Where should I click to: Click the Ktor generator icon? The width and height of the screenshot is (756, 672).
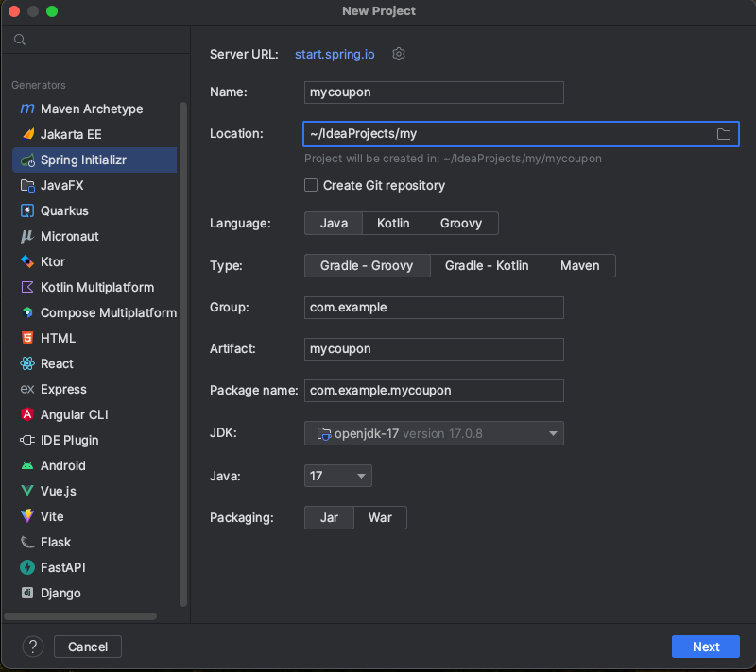point(27,261)
